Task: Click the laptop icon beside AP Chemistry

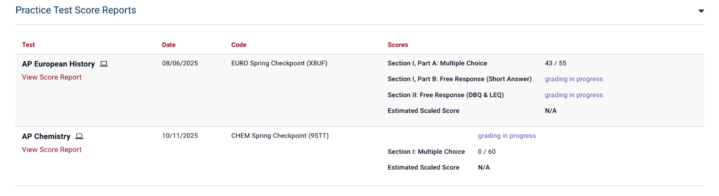Action: coord(79,136)
